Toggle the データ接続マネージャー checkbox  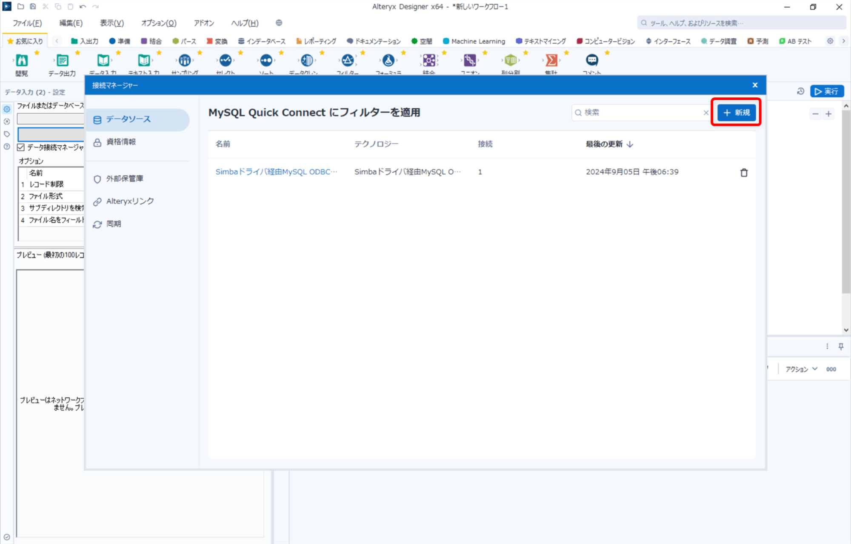coord(21,147)
